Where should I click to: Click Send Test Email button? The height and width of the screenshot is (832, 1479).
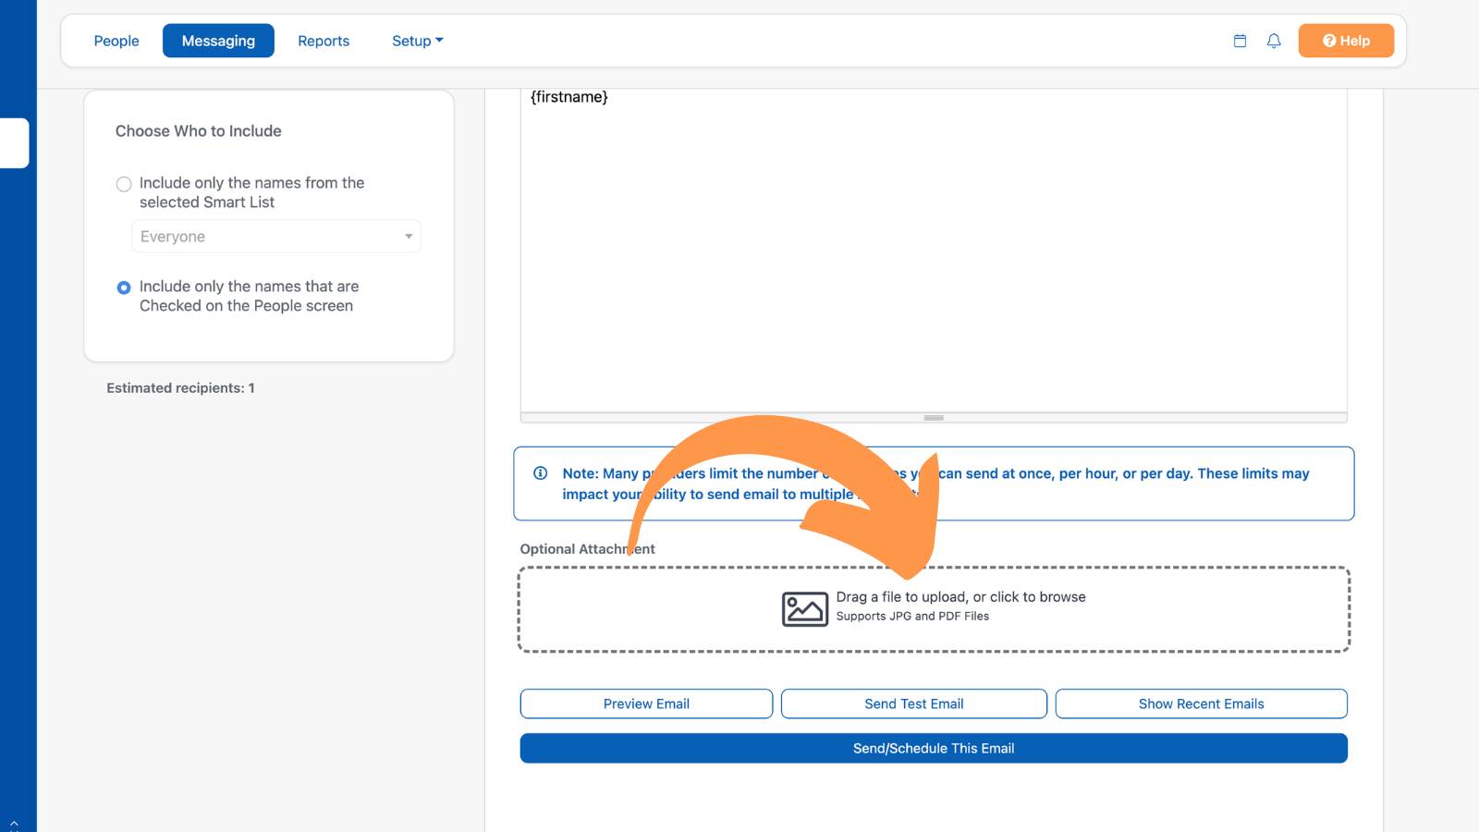(914, 704)
